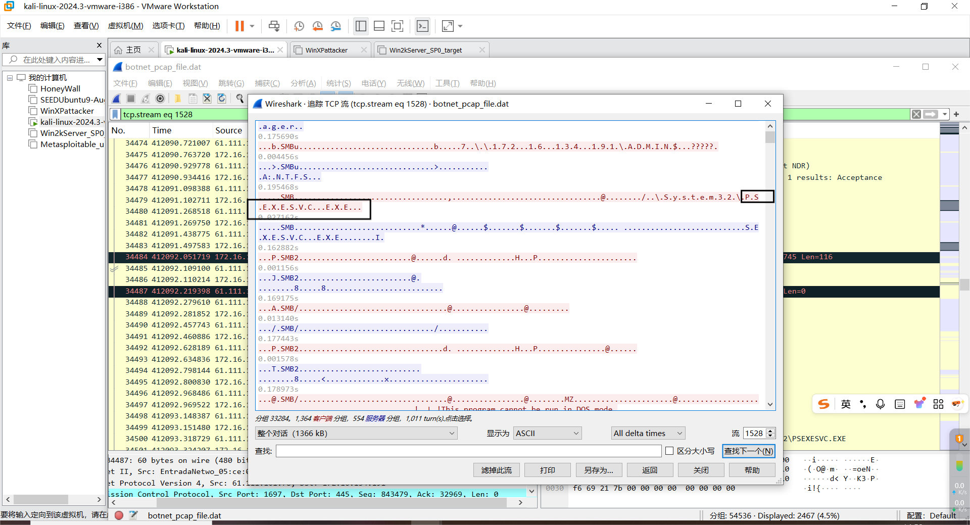
Task: Click the VMware pause virtual machine icon
Action: pos(239,26)
